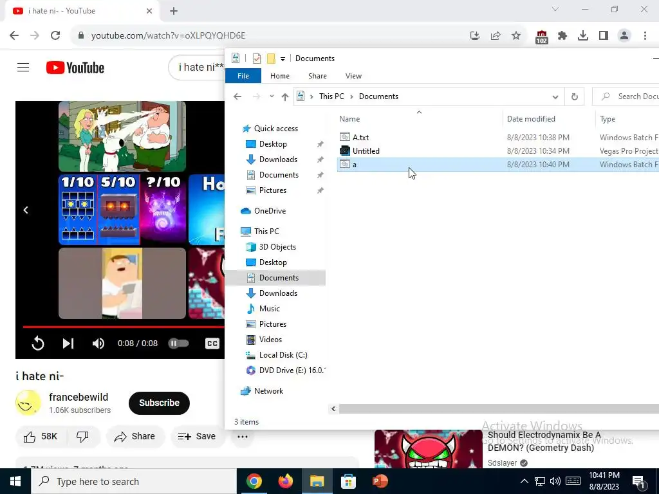Viewport: 659px width, 494px height.
Task: Save the video to a playlist
Action: point(197,437)
